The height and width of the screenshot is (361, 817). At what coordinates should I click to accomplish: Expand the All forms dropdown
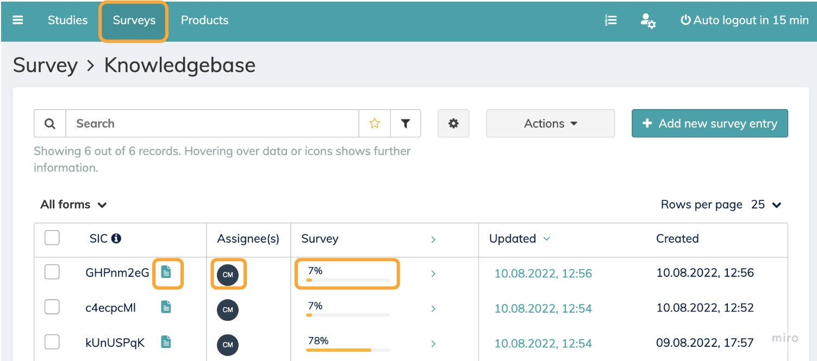point(73,205)
